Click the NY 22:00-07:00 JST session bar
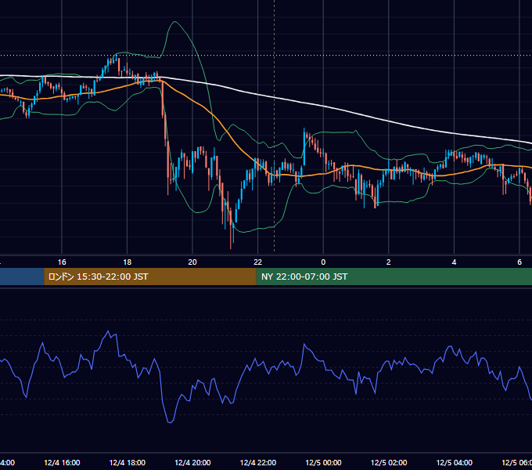Image resolution: width=532 pixels, height=470 pixels. (394, 277)
